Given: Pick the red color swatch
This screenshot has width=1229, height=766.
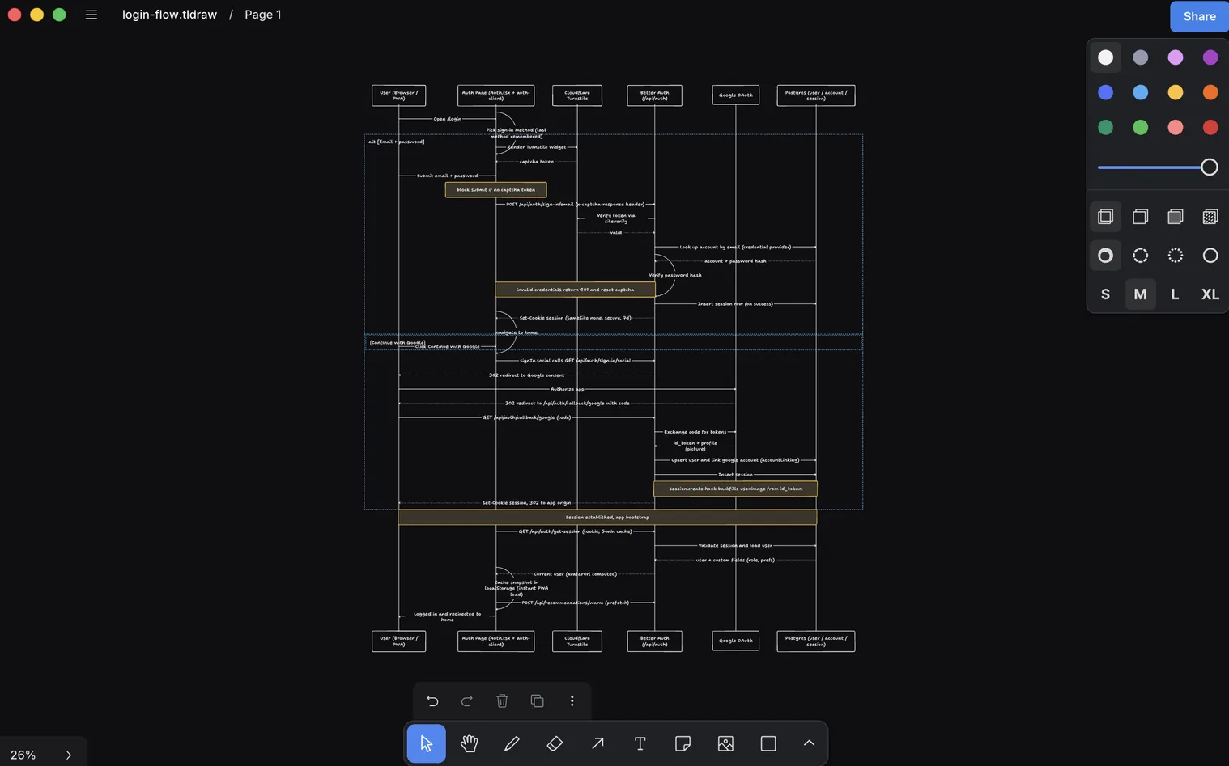Looking at the screenshot, I should coord(1210,127).
